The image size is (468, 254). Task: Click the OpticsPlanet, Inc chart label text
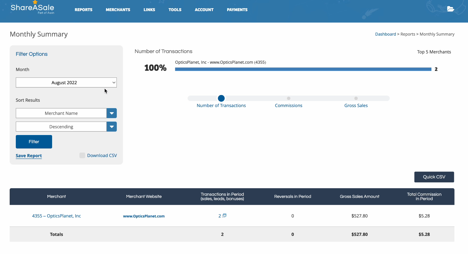tap(220, 62)
